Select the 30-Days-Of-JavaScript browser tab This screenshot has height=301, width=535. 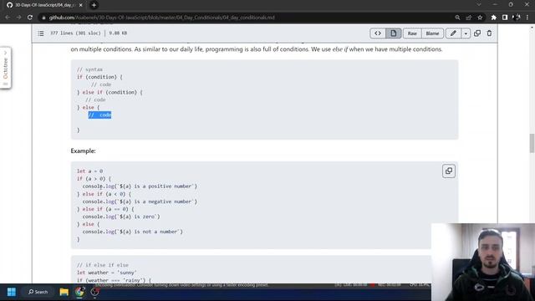pyautogui.click(x=44, y=5)
